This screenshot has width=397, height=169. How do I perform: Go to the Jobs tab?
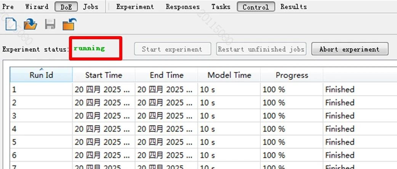tap(90, 7)
